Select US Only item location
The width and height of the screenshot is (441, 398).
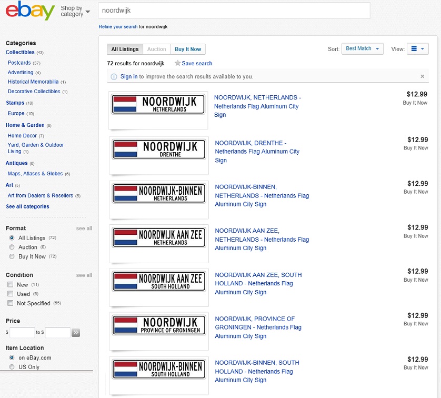[x=12, y=367]
